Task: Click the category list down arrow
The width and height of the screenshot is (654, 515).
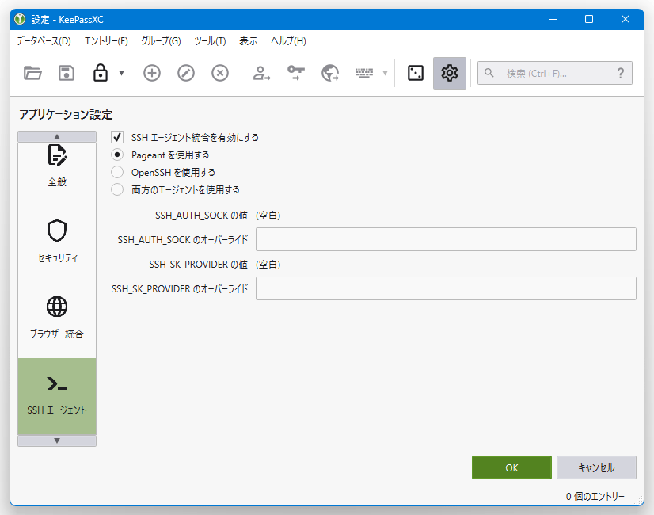Action: coord(57,441)
